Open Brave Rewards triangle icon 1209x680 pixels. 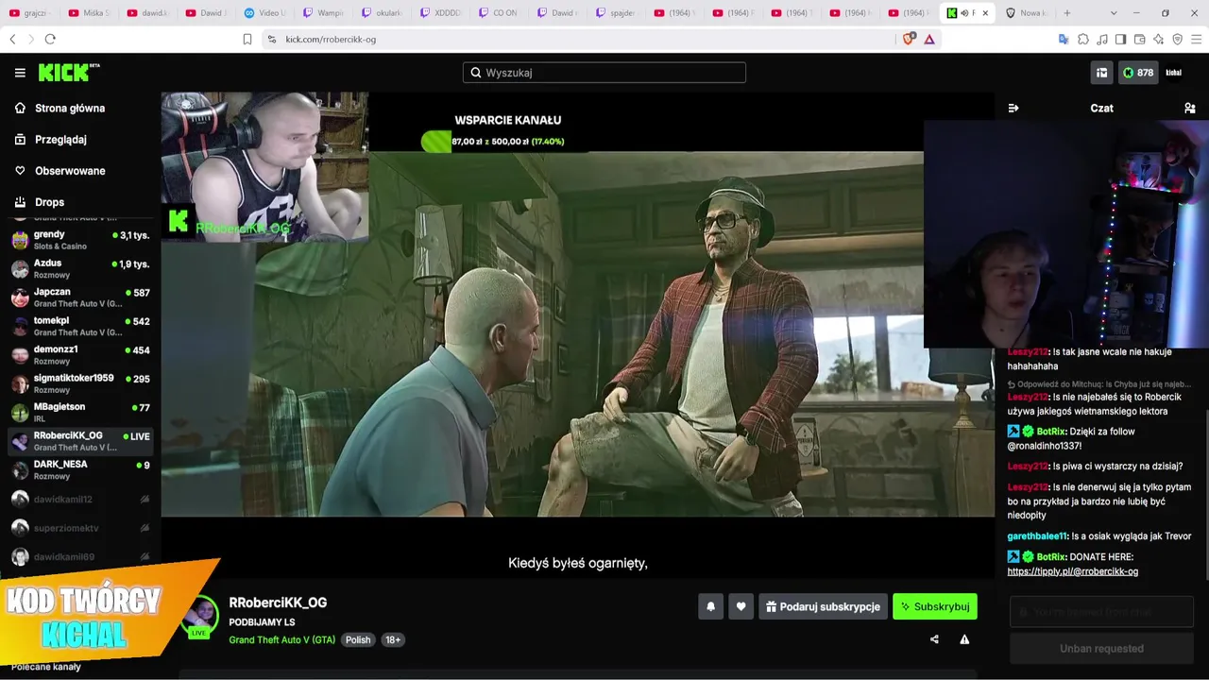[x=929, y=39]
